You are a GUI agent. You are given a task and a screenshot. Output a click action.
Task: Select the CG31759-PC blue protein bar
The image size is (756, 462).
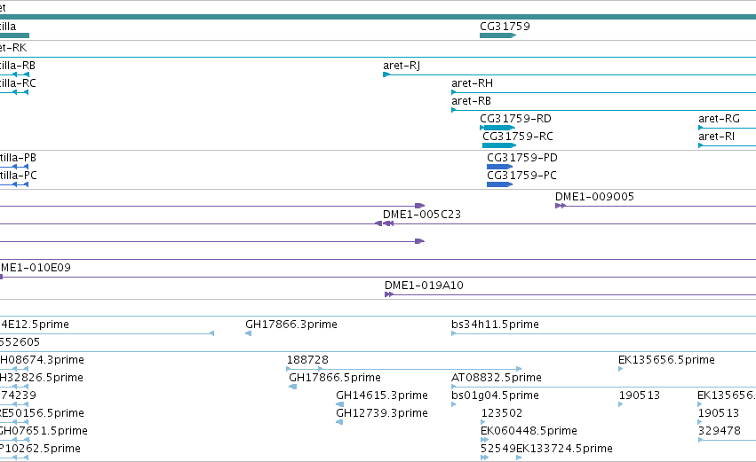click(499, 184)
